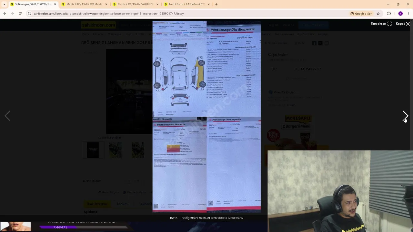
Task: Open the browser extensions menu
Action: point(389,14)
